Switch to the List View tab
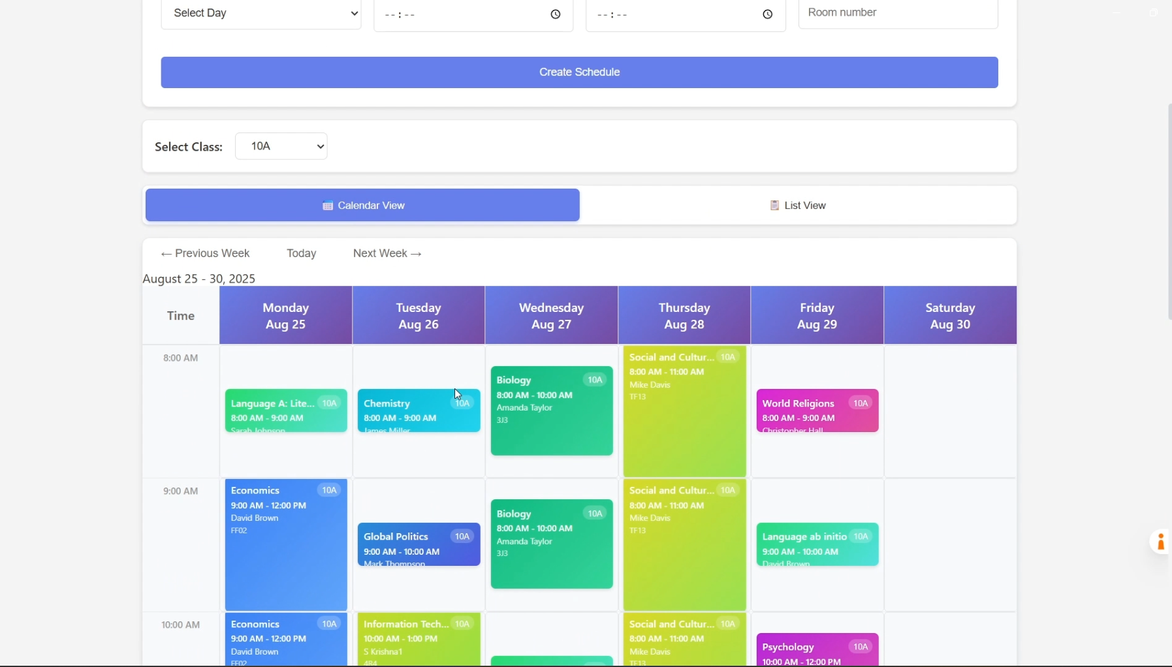The width and height of the screenshot is (1172, 667). pyautogui.click(x=797, y=206)
